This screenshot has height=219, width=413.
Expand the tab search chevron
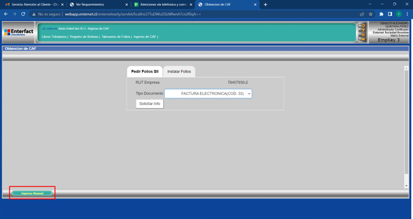point(370,4)
